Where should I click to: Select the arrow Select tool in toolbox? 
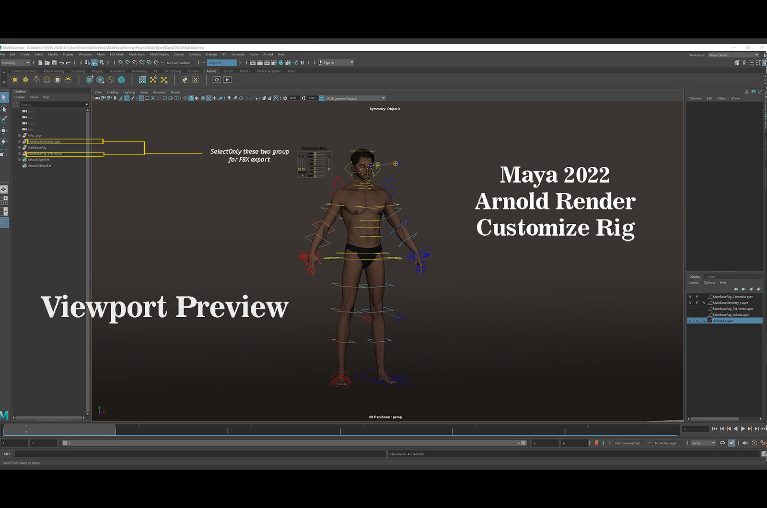pyautogui.click(x=4, y=97)
